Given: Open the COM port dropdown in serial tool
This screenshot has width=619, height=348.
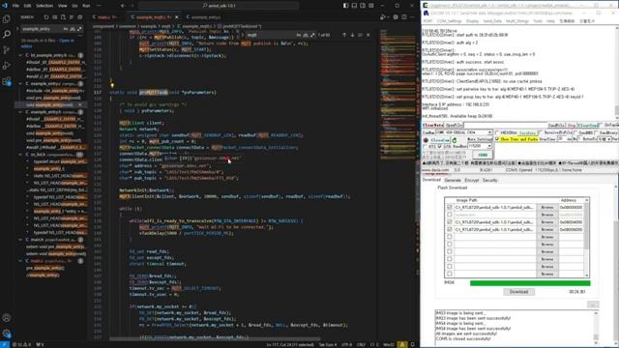Looking at the screenshot, I should point(489,132).
